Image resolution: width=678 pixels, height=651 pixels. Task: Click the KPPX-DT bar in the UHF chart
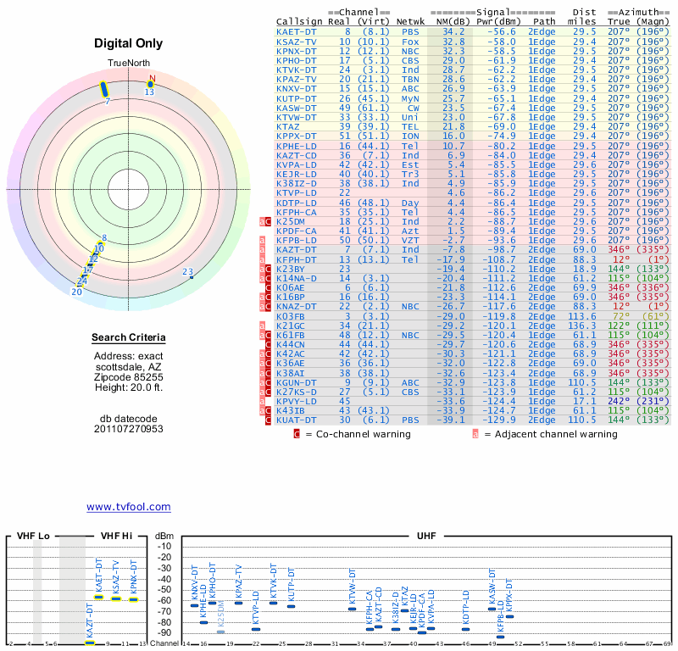509,616
